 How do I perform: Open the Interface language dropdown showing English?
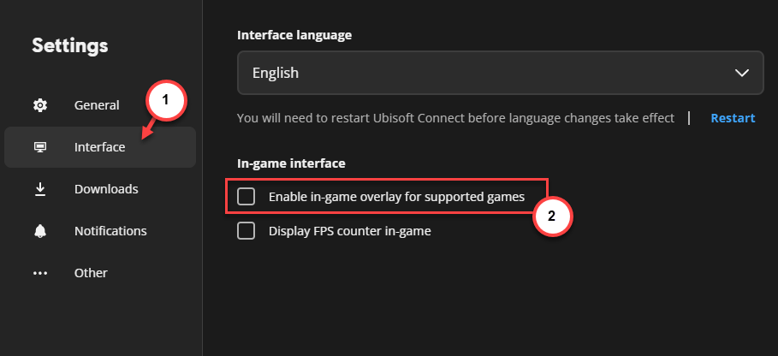500,73
